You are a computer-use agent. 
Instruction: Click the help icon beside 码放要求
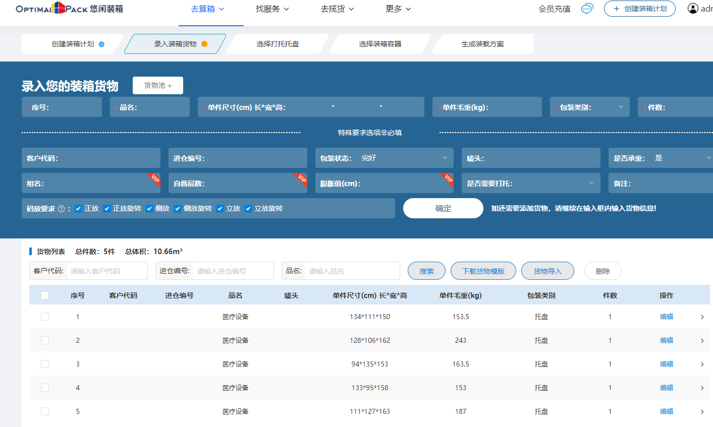(62, 209)
